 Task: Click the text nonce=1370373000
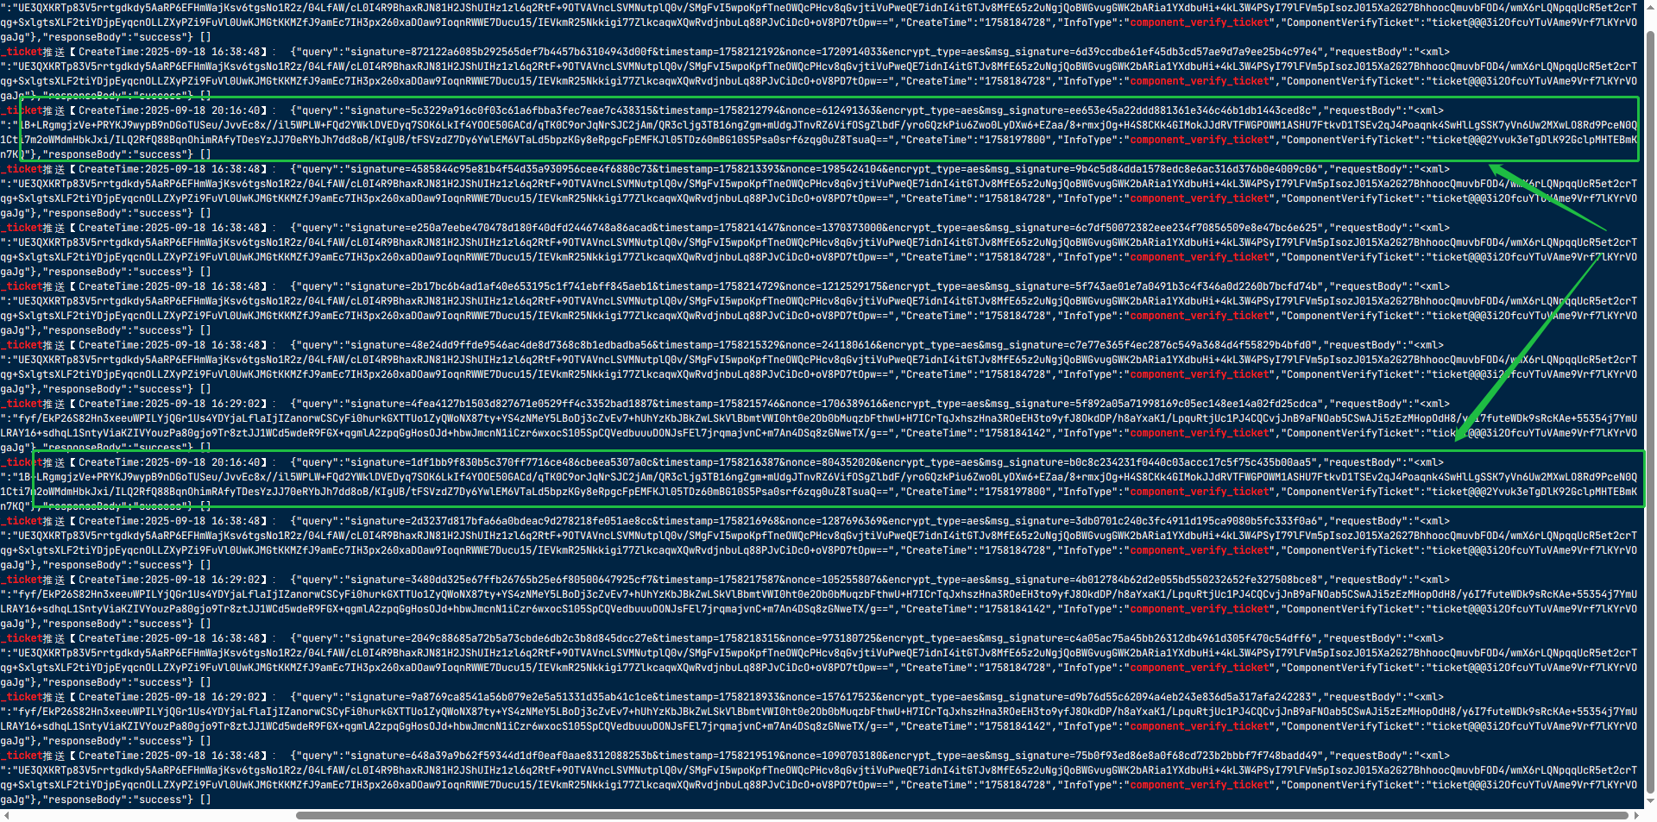835,228
